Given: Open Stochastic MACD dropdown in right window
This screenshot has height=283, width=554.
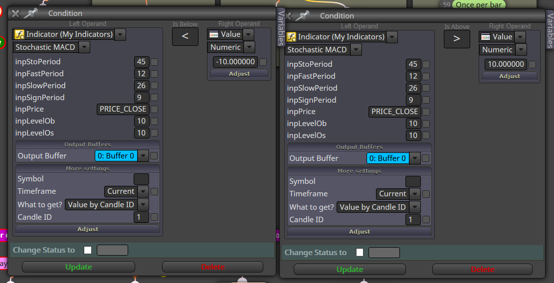Looking at the screenshot, I should (356, 49).
